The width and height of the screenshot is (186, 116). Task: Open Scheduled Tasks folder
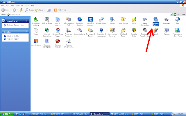pos(123,32)
